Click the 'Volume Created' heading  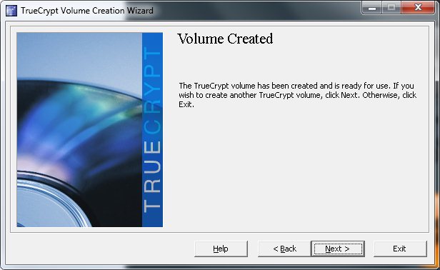[225, 39]
